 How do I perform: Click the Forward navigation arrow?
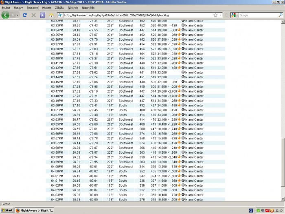(13, 15)
